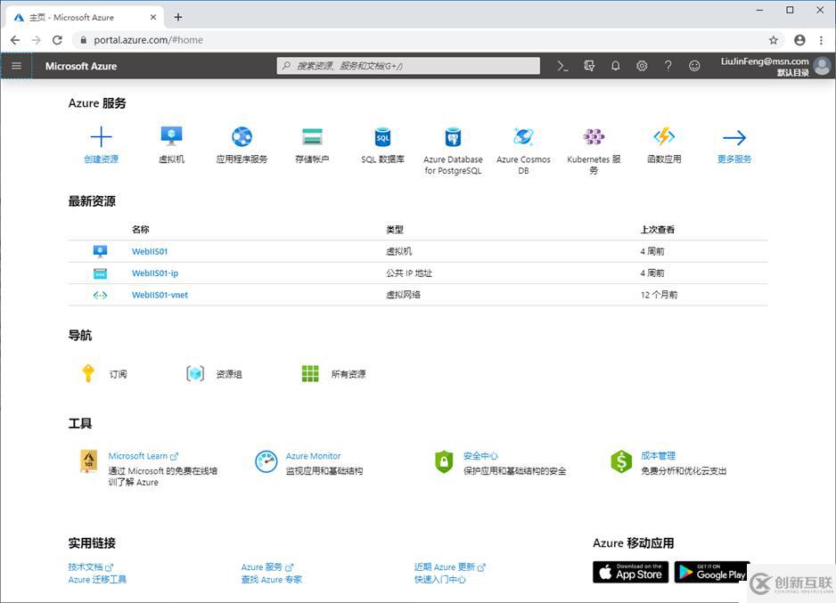Click the 成本管理 dollar icon
836x603 pixels.
621,461
